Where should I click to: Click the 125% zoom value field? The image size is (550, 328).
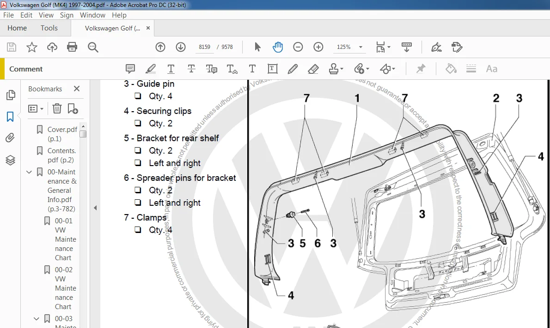click(344, 47)
